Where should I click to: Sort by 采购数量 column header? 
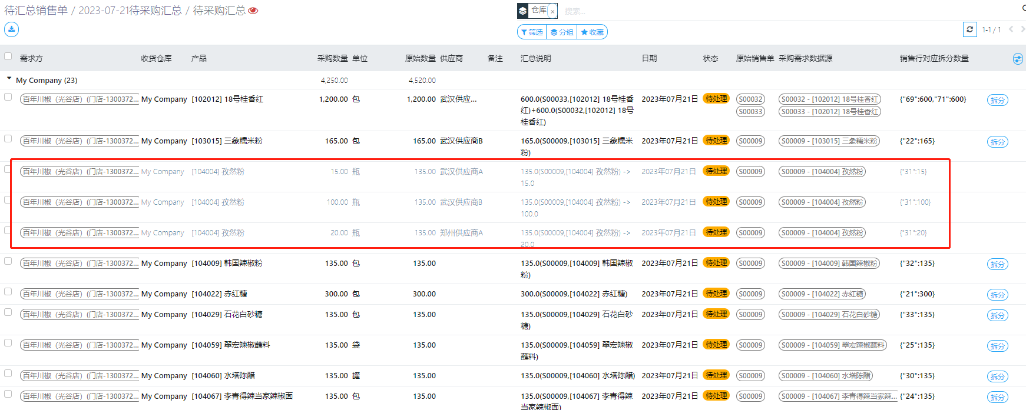[332, 58]
